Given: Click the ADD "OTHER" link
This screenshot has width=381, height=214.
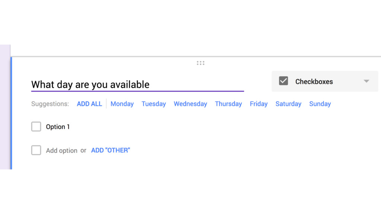Looking at the screenshot, I should (x=111, y=150).
